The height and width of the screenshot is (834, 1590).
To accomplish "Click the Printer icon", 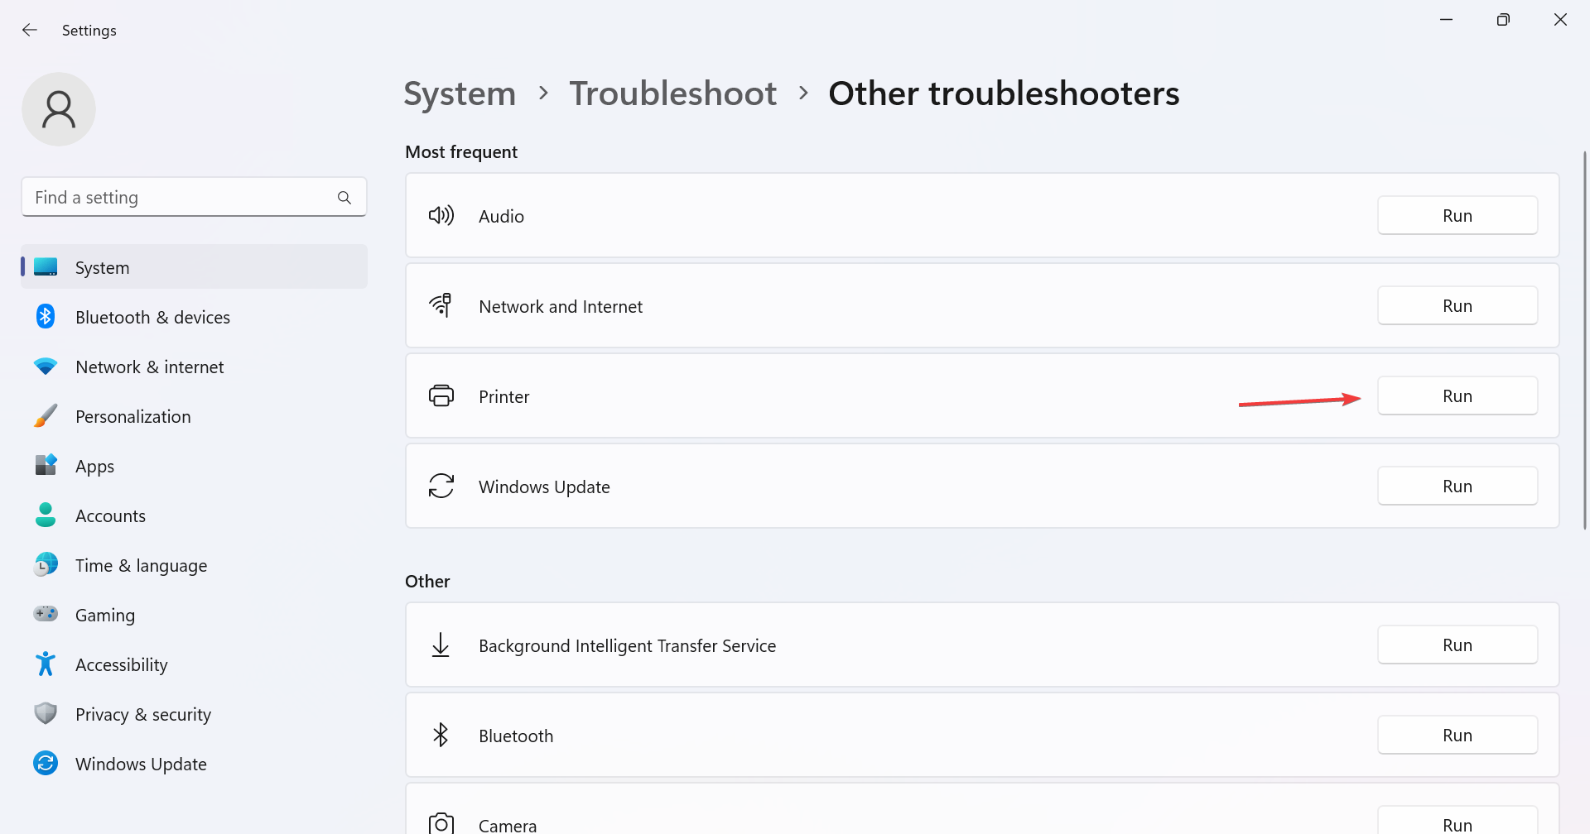I will [x=441, y=396].
